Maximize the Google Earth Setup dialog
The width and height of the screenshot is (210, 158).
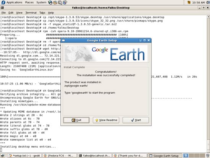click(144, 40)
